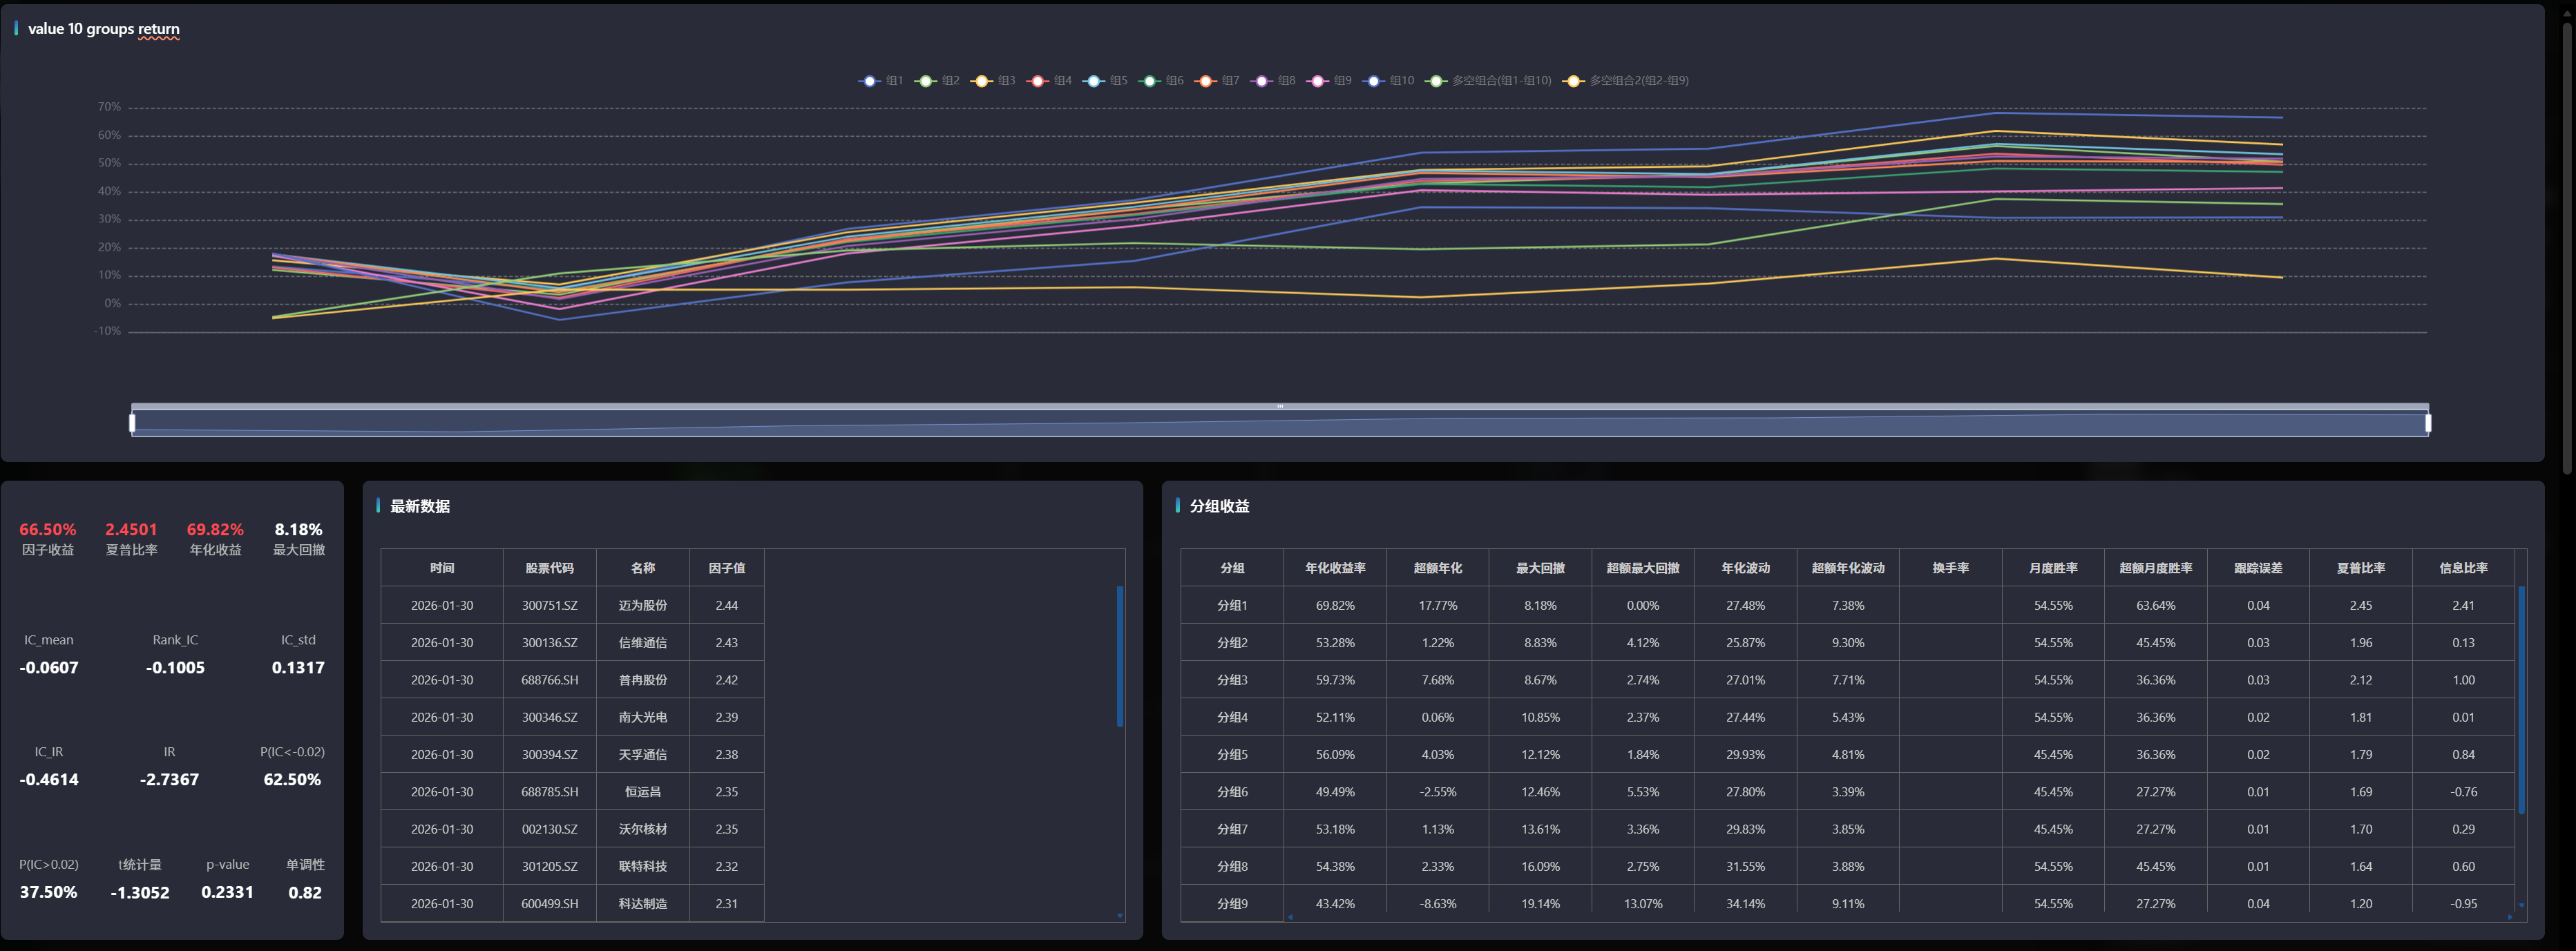Click the 组9 pink legend icon
The height and width of the screenshot is (951, 2576).
[1317, 81]
